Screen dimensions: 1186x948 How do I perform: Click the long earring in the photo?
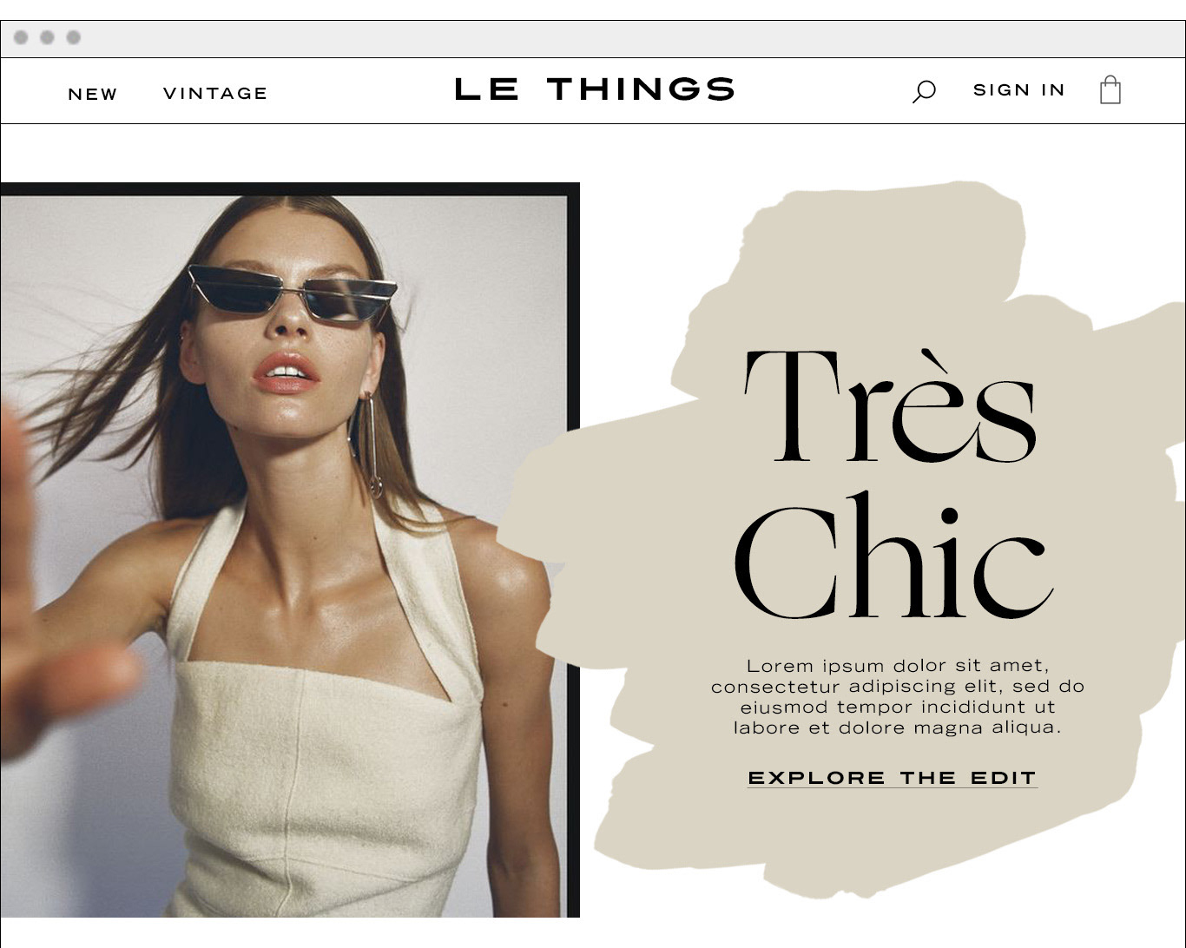370,444
